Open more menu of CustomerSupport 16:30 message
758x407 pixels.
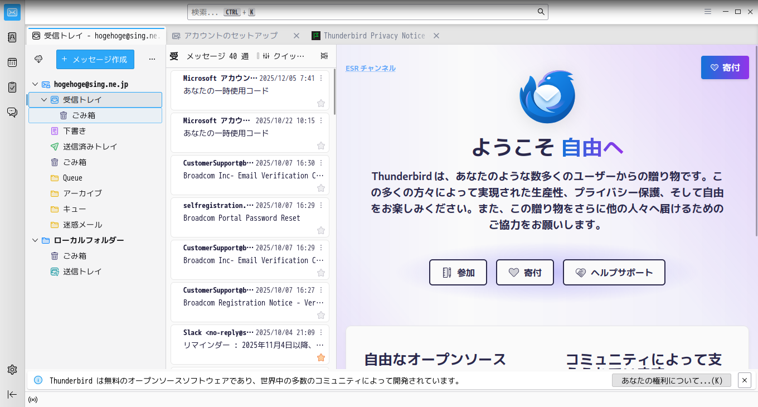[321, 163]
